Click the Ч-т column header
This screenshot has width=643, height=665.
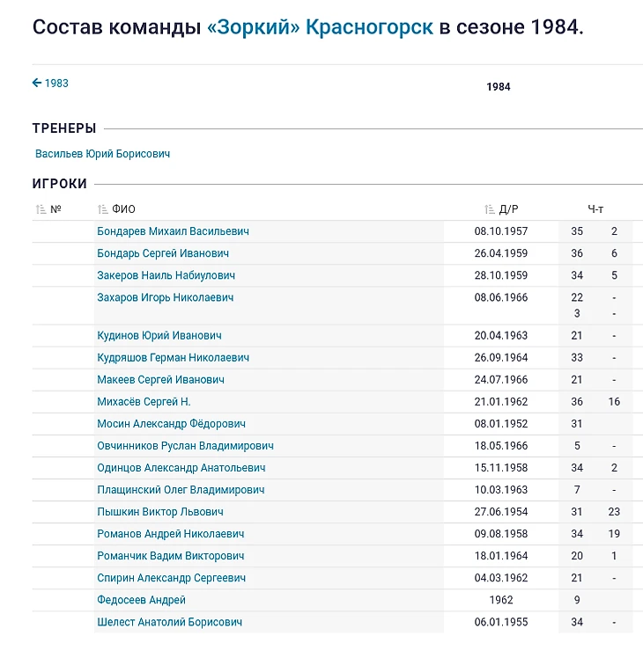coord(595,209)
